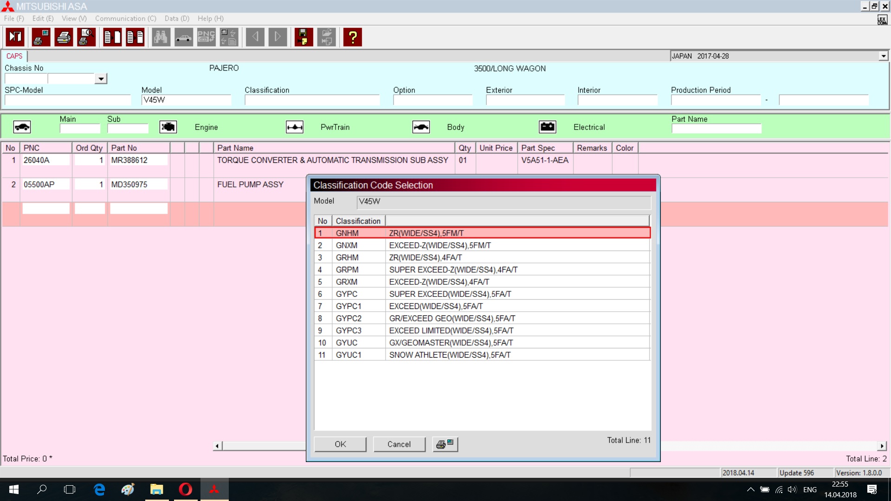Click the Body category car icon
Viewport: 891px width, 501px height.
(421, 127)
